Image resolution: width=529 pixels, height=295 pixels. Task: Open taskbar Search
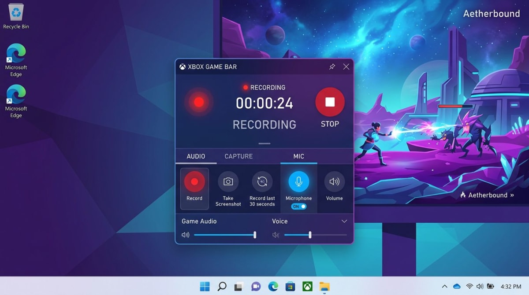click(222, 287)
